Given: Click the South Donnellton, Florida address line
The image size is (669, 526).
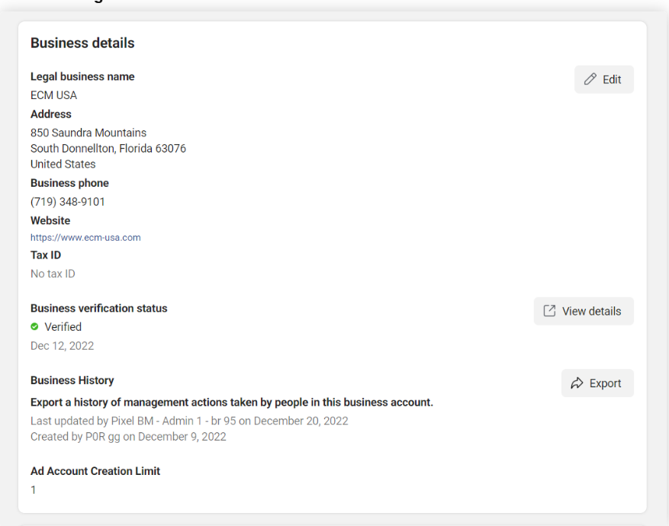Looking at the screenshot, I should tap(108, 148).
